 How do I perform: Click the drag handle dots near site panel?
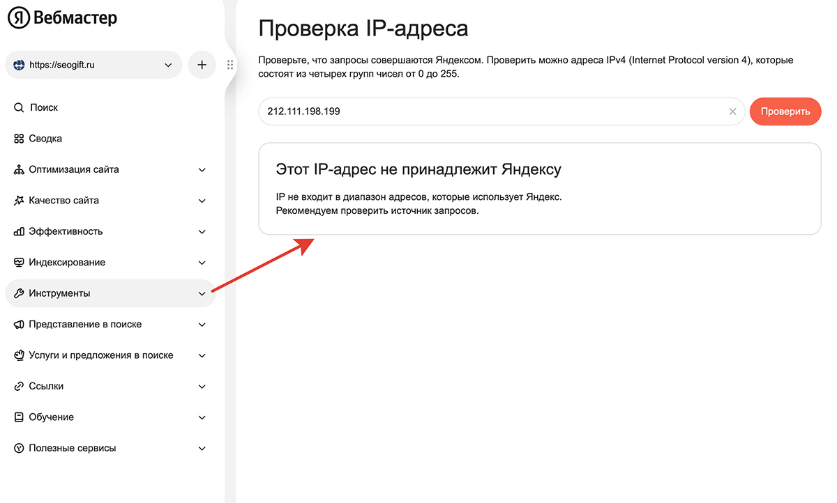[x=230, y=64]
